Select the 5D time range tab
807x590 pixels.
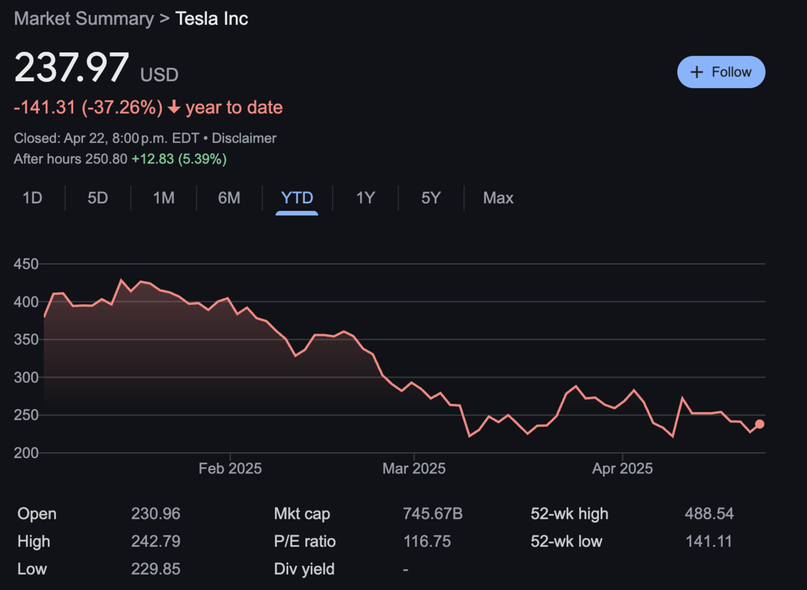coord(97,198)
